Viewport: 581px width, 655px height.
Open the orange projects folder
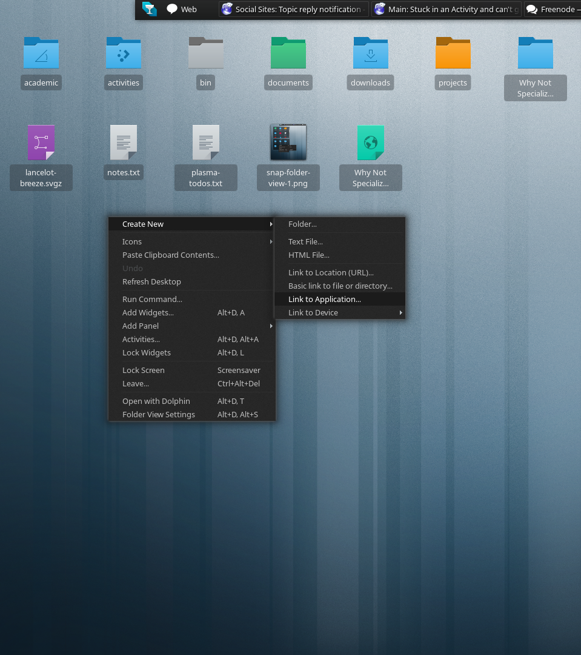(x=453, y=53)
